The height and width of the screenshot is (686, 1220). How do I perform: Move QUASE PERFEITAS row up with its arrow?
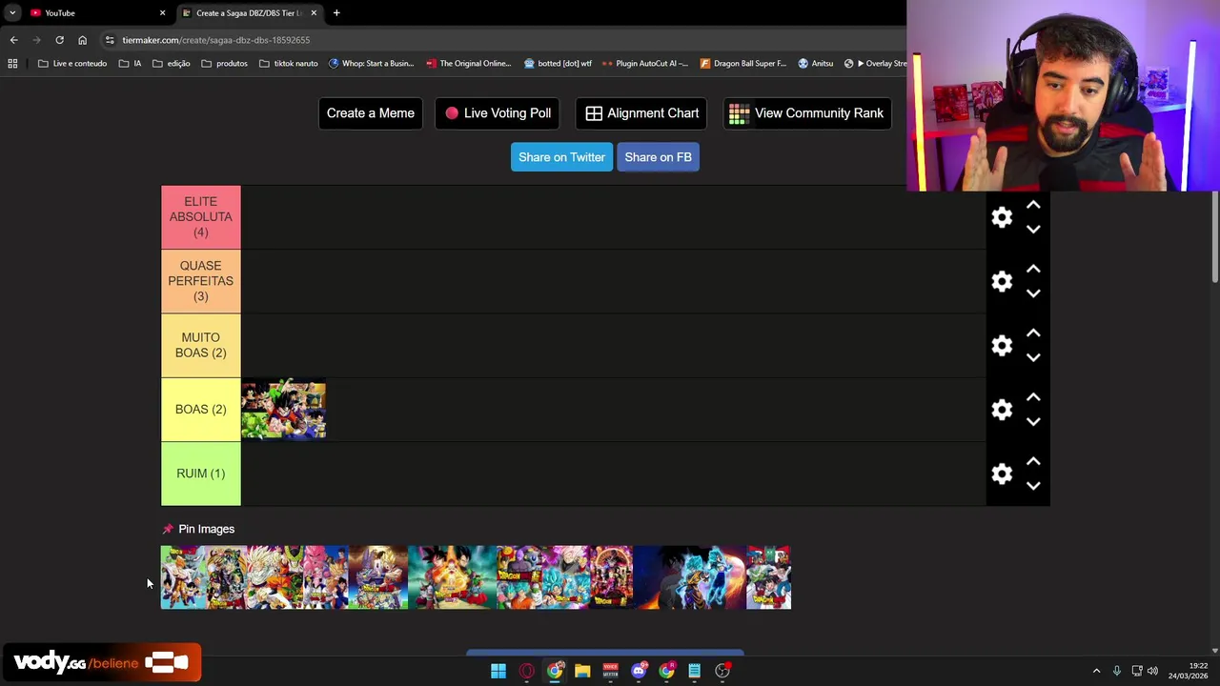pyautogui.click(x=1033, y=270)
